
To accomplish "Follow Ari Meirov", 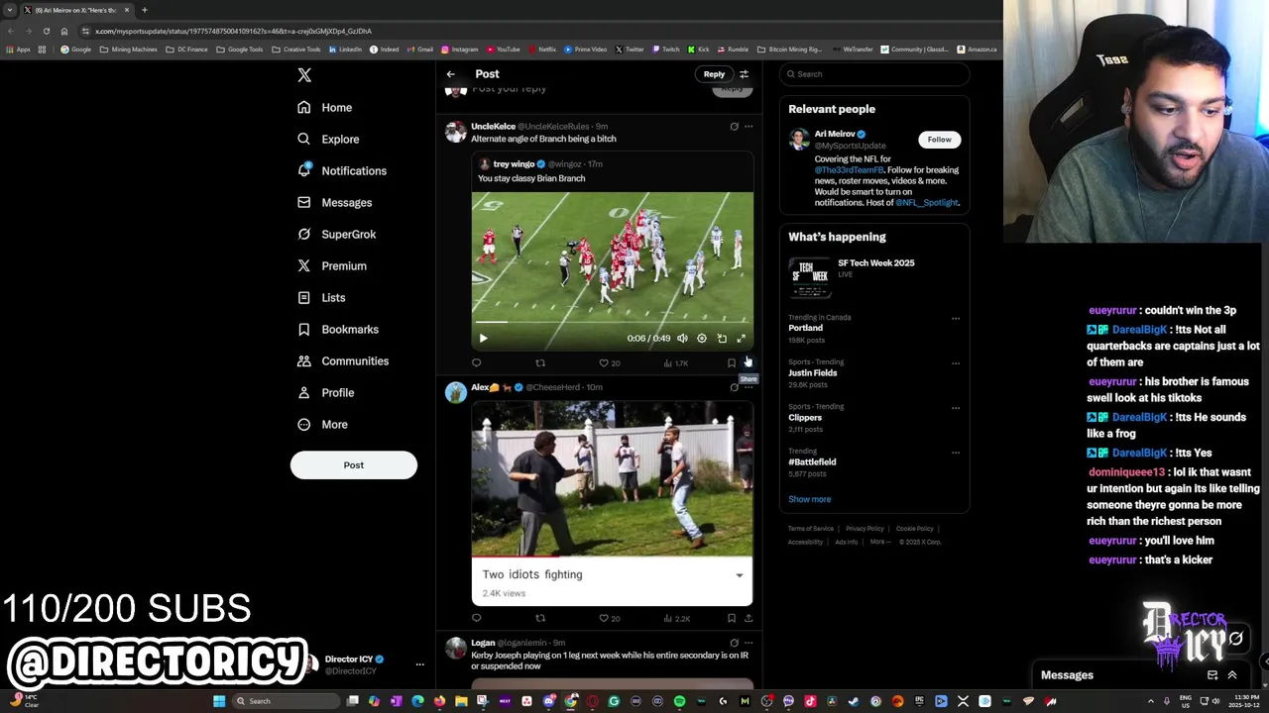I will pyautogui.click(x=939, y=140).
